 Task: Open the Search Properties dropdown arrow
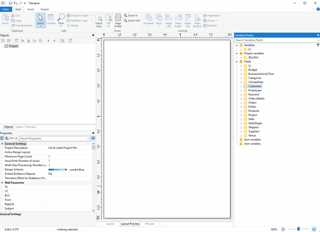(88, 138)
